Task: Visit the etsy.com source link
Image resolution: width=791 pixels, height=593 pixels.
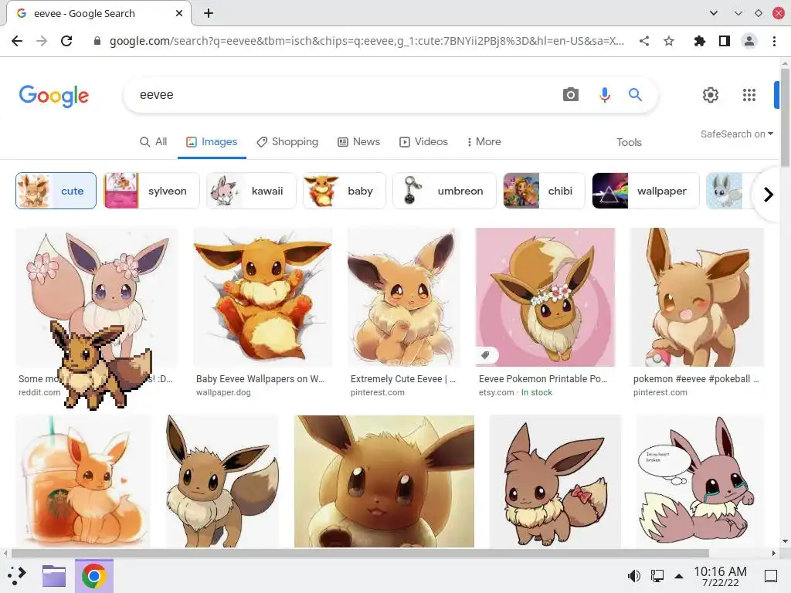Action: 497,392
